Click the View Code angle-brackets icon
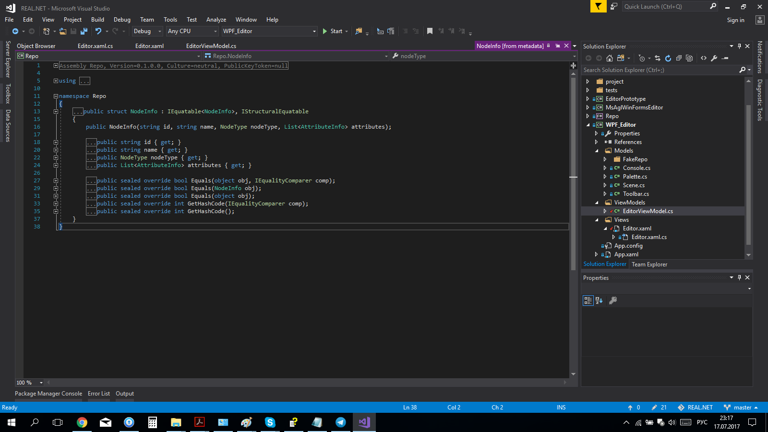This screenshot has width=768, height=432. point(704,58)
